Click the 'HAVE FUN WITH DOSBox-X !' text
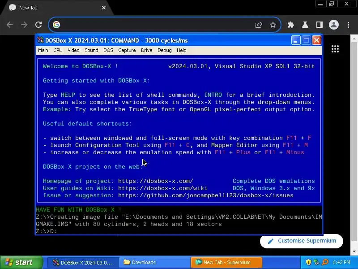 click(x=79, y=210)
